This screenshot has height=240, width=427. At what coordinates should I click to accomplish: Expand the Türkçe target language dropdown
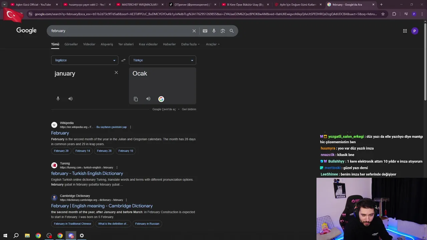162,60
